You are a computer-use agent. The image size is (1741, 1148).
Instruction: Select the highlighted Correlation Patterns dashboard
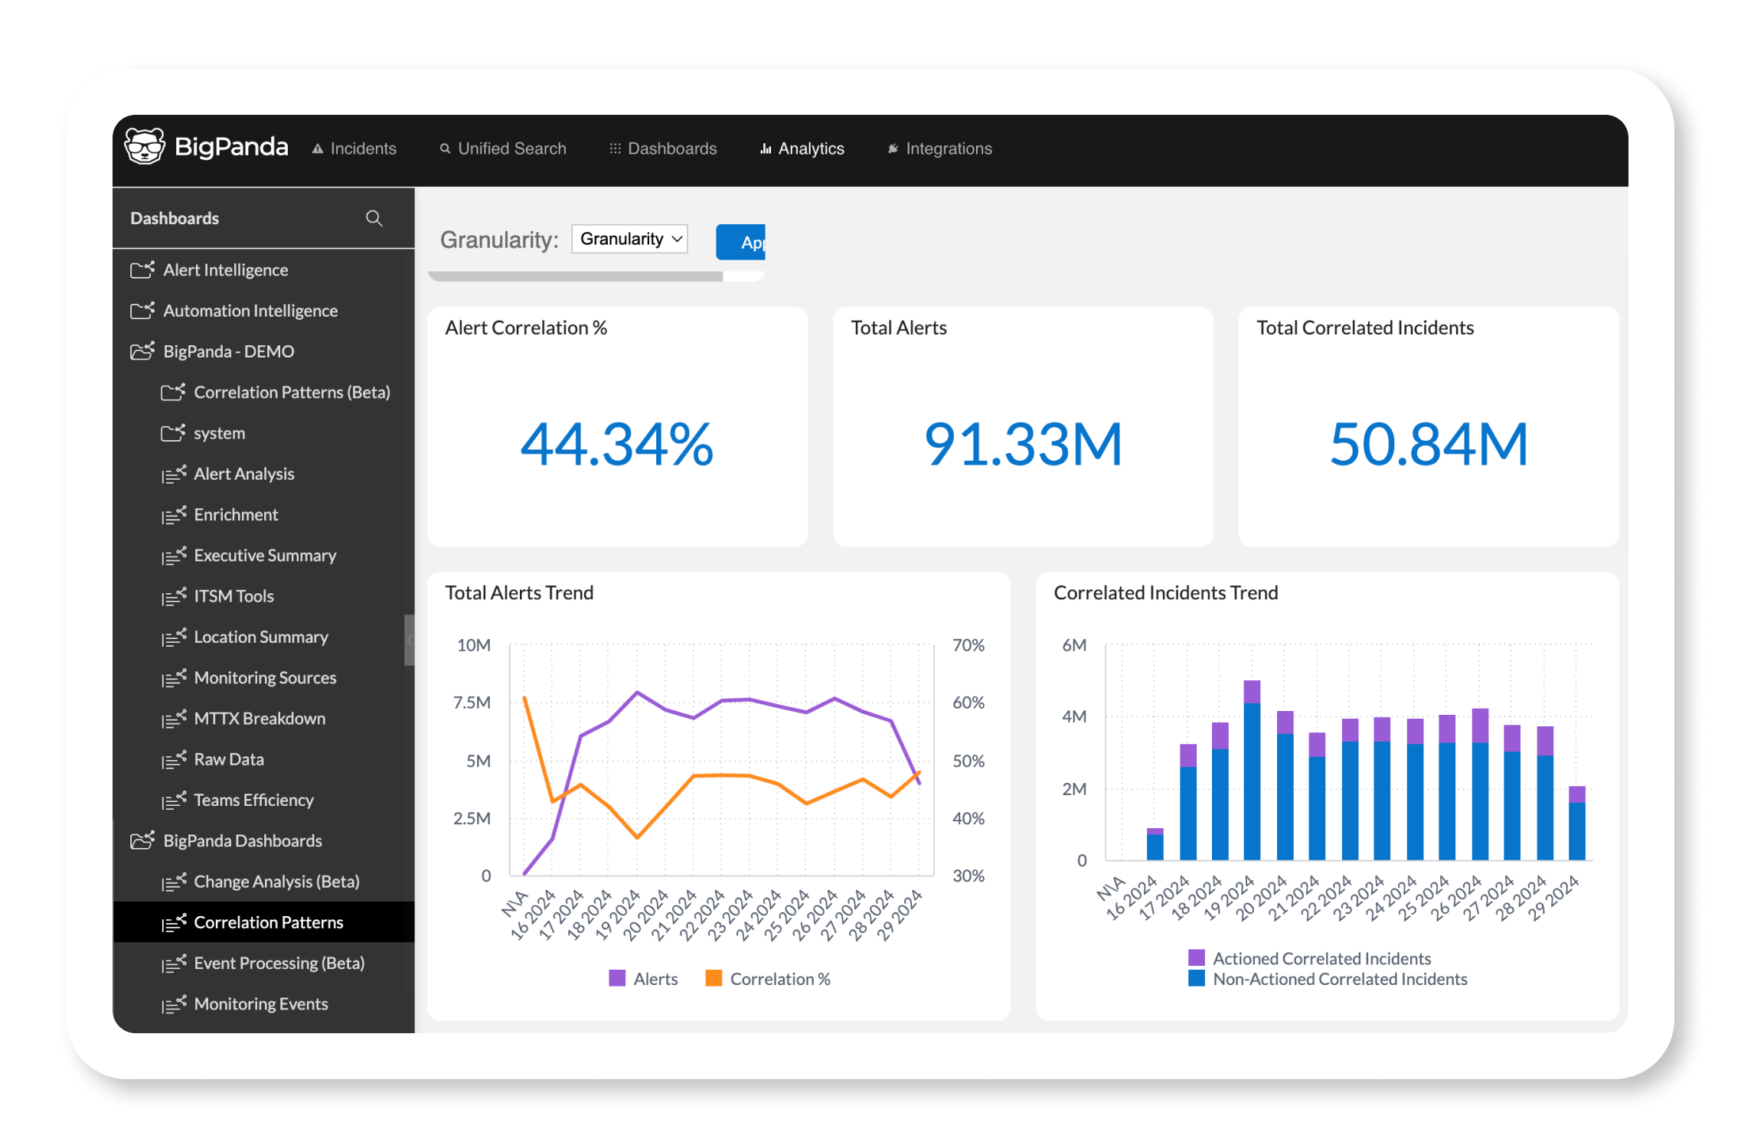[x=263, y=922]
